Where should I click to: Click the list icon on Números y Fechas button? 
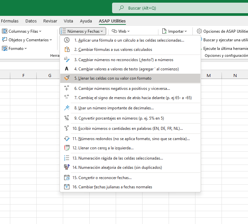click(x=63, y=31)
